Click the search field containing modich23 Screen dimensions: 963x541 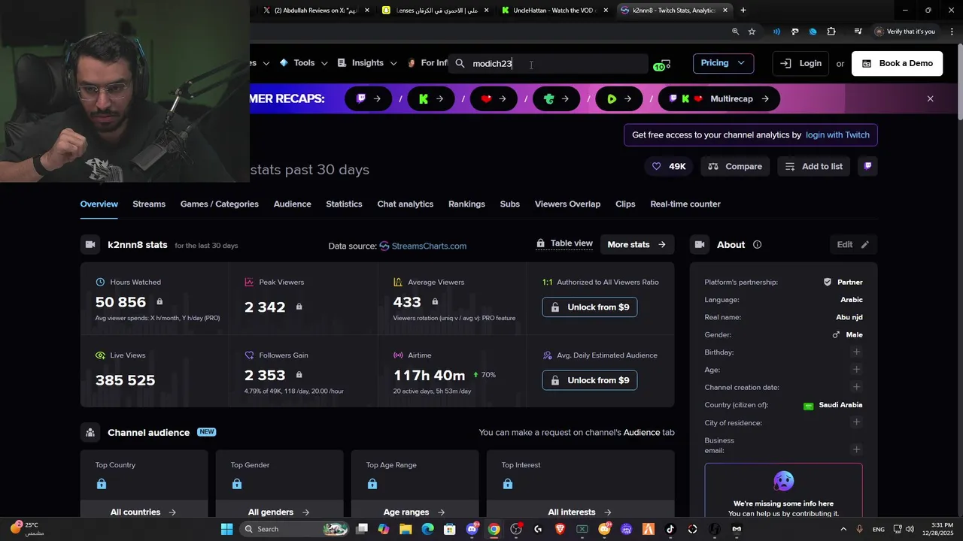(x=548, y=64)
